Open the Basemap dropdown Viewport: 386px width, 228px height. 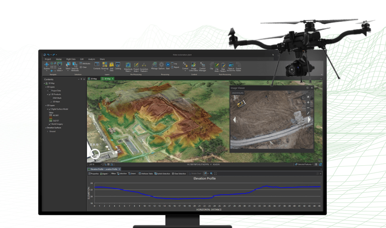tap(105, 65)
